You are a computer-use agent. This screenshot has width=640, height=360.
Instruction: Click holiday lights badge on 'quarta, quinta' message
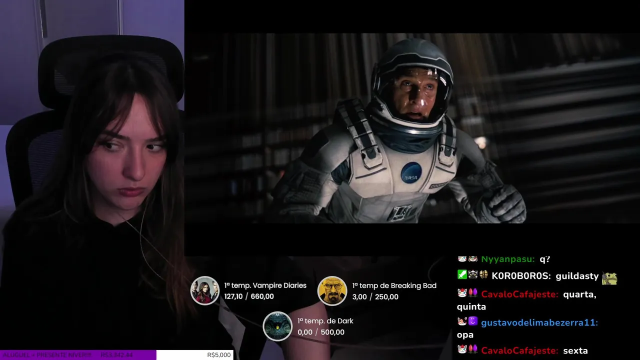tap(473, 293)
